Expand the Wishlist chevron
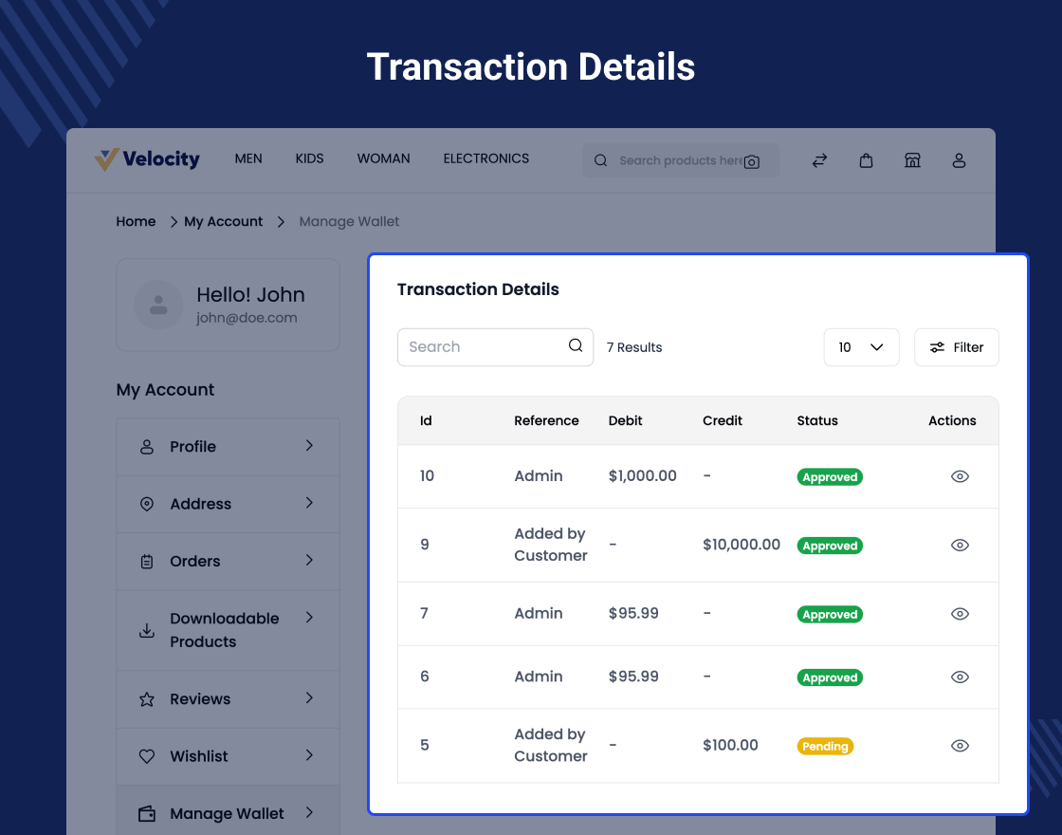 [309, 755]
